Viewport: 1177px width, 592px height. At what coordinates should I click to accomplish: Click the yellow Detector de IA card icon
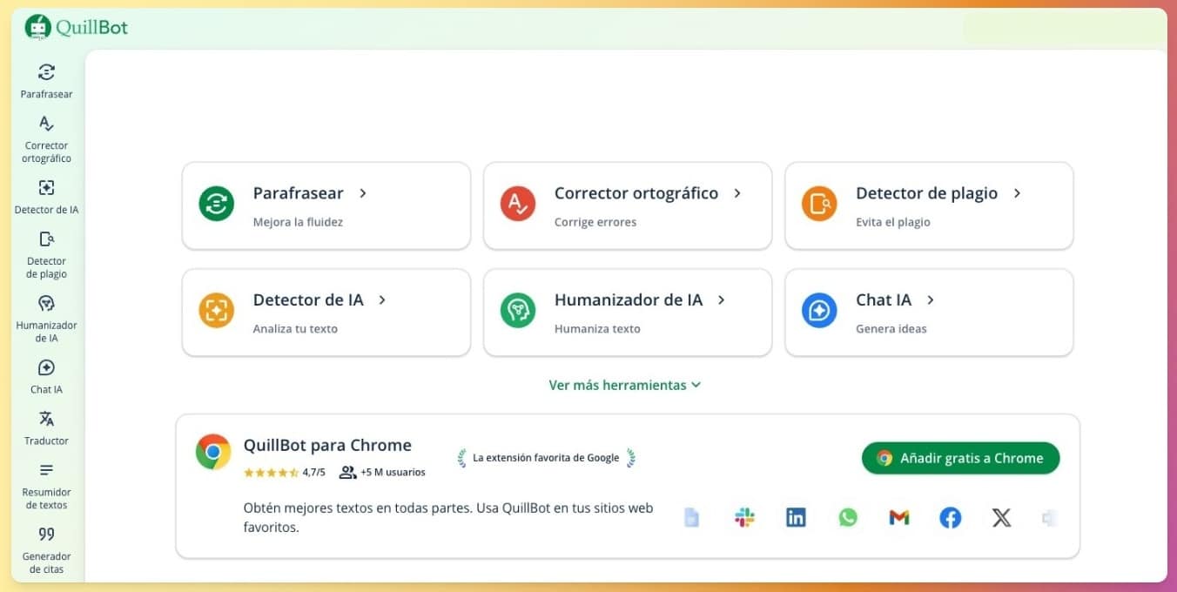click(x=216, y=311)
